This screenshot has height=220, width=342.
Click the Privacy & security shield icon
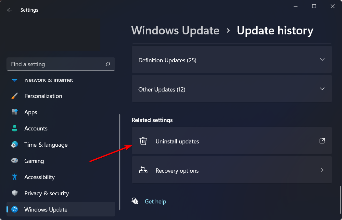point(15,193)
